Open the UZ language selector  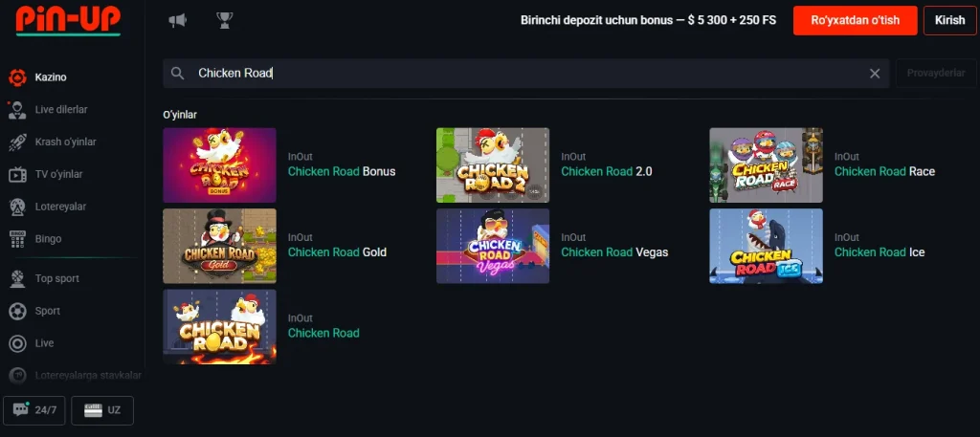[x=102, y=410]
